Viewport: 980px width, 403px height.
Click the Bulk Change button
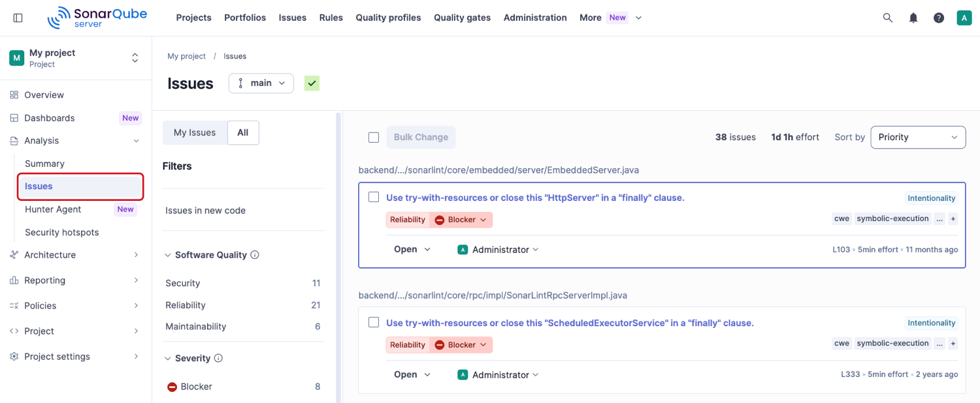[421, 137]
